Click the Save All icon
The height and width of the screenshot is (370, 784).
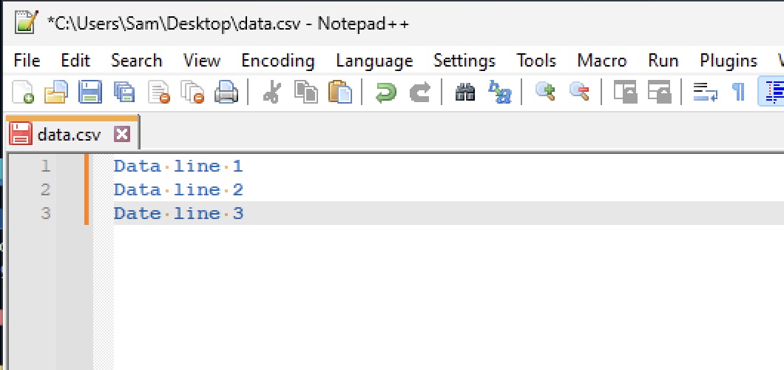124,92
